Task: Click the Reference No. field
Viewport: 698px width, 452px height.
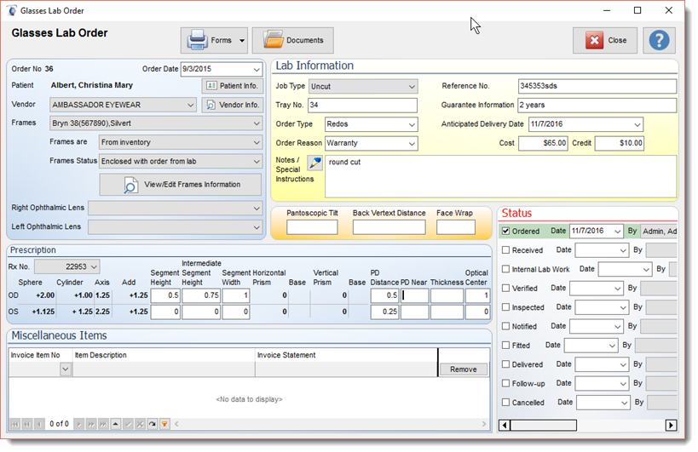Action: [x=597, y=86]
